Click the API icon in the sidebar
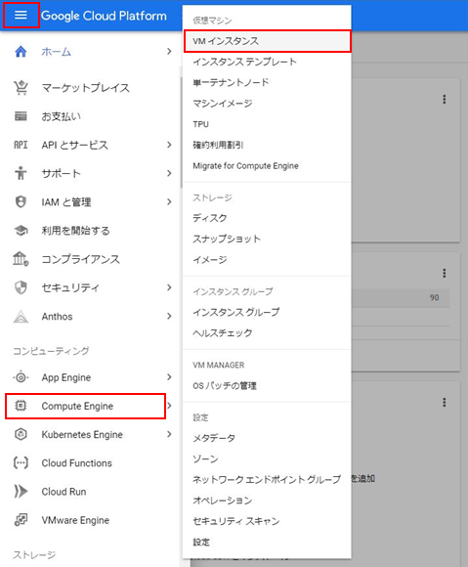468x567 pixels. pos(21,145)
